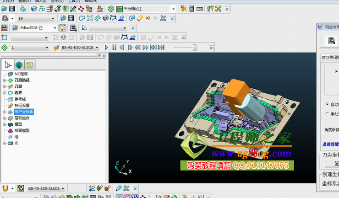The width and height of the screenshot is (339, 198).
Task: Expand the 刀具路径 tree node
Action: [5, 80]
